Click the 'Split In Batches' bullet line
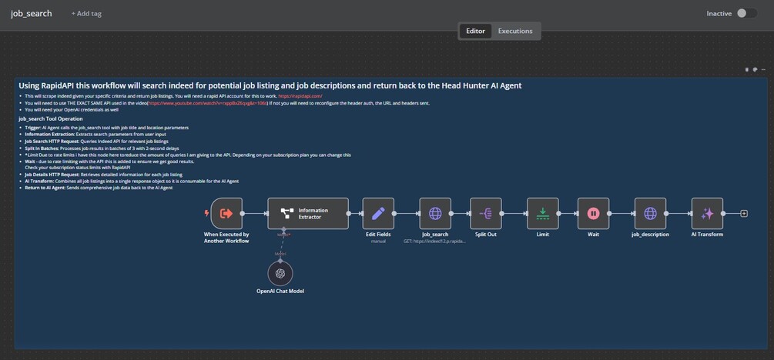This screenshot has height=360, width=774. coord(102,148)
